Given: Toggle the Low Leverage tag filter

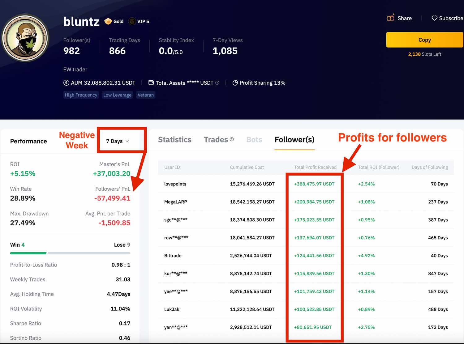Looking at the screenshot, I should (x=117, y=95).
